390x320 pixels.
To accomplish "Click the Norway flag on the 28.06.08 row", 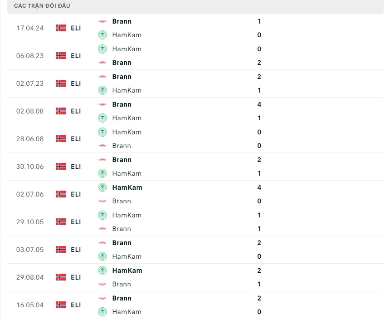I will 61,138.
